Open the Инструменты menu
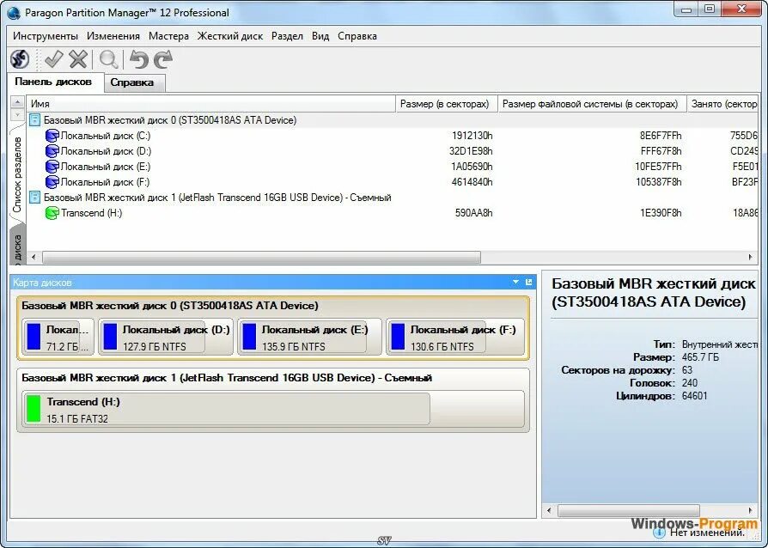Image resolution: width=768 pixels, height=548 pixels. pyautogui.click(x=46, y=36)
